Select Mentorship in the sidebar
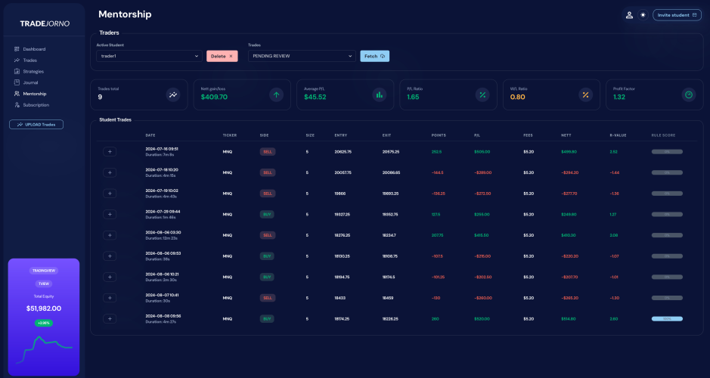This screenshot has height=378, width=710. pyautogui.click(x=35, y=94)
